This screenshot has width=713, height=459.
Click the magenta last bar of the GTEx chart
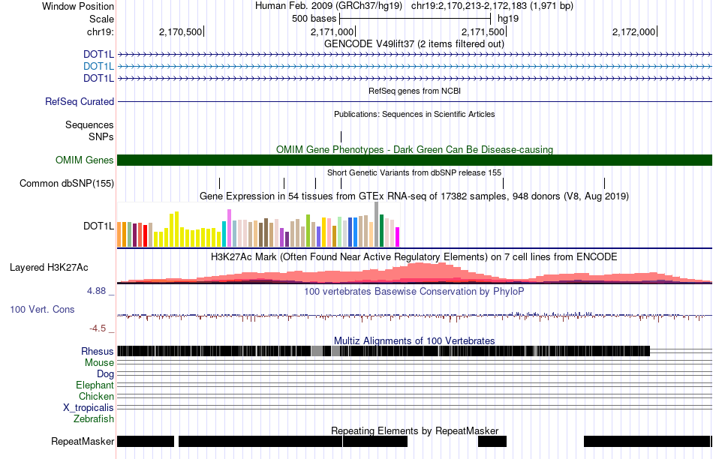point(398,237)
